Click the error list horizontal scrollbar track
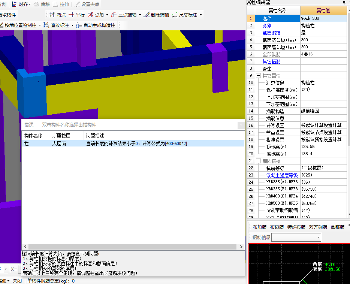The width and height of the screenshot is (350, 284). pyautogui.click(x=132, y=247)
